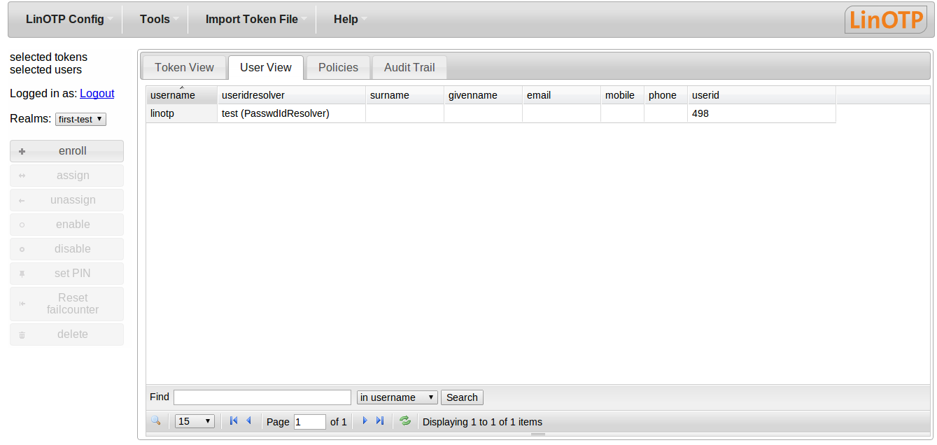Image resolution: width=937 pixels, height=445 pixels.
Task: Go to the next page icon
Action: point(365,421)
